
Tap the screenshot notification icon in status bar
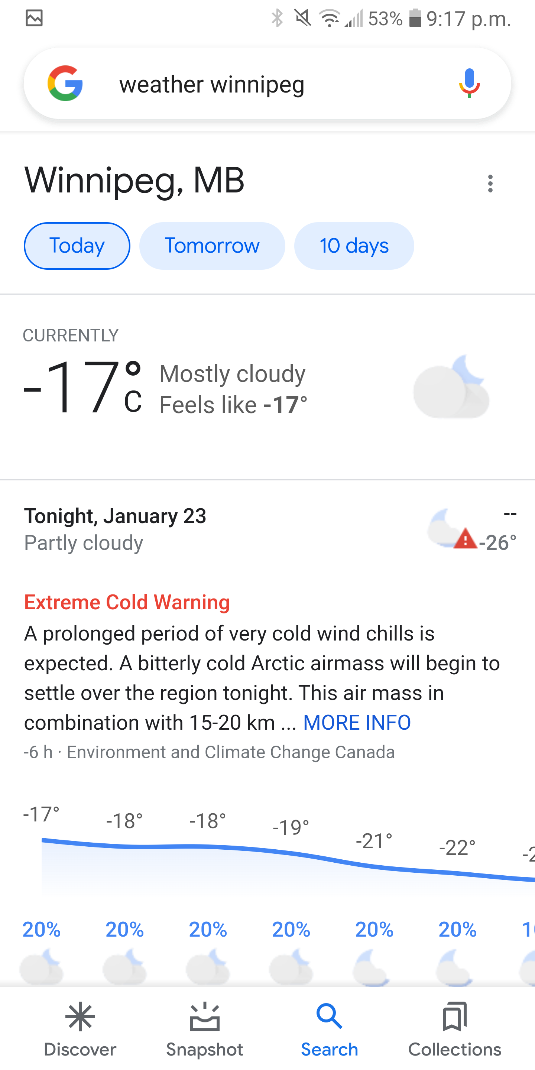click(x=34, y=18)
